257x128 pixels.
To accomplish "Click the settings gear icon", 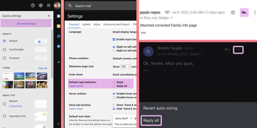I will click(41, 6).
